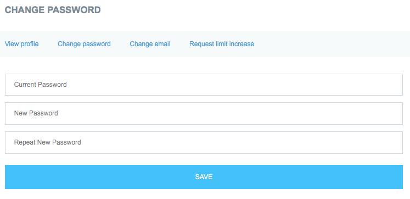Switch to Change email in navigation bar
410x199 pixels.
coord(150,44)
